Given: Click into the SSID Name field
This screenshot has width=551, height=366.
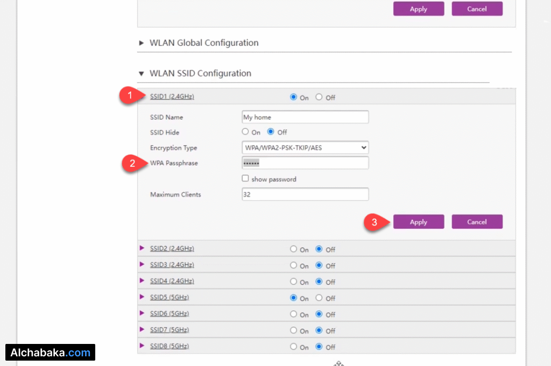Looking at the screenshot, I should (x=305, y=117).
